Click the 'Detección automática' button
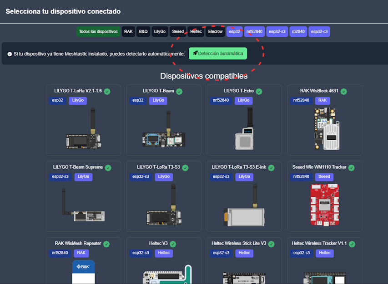 pos(218,53)
